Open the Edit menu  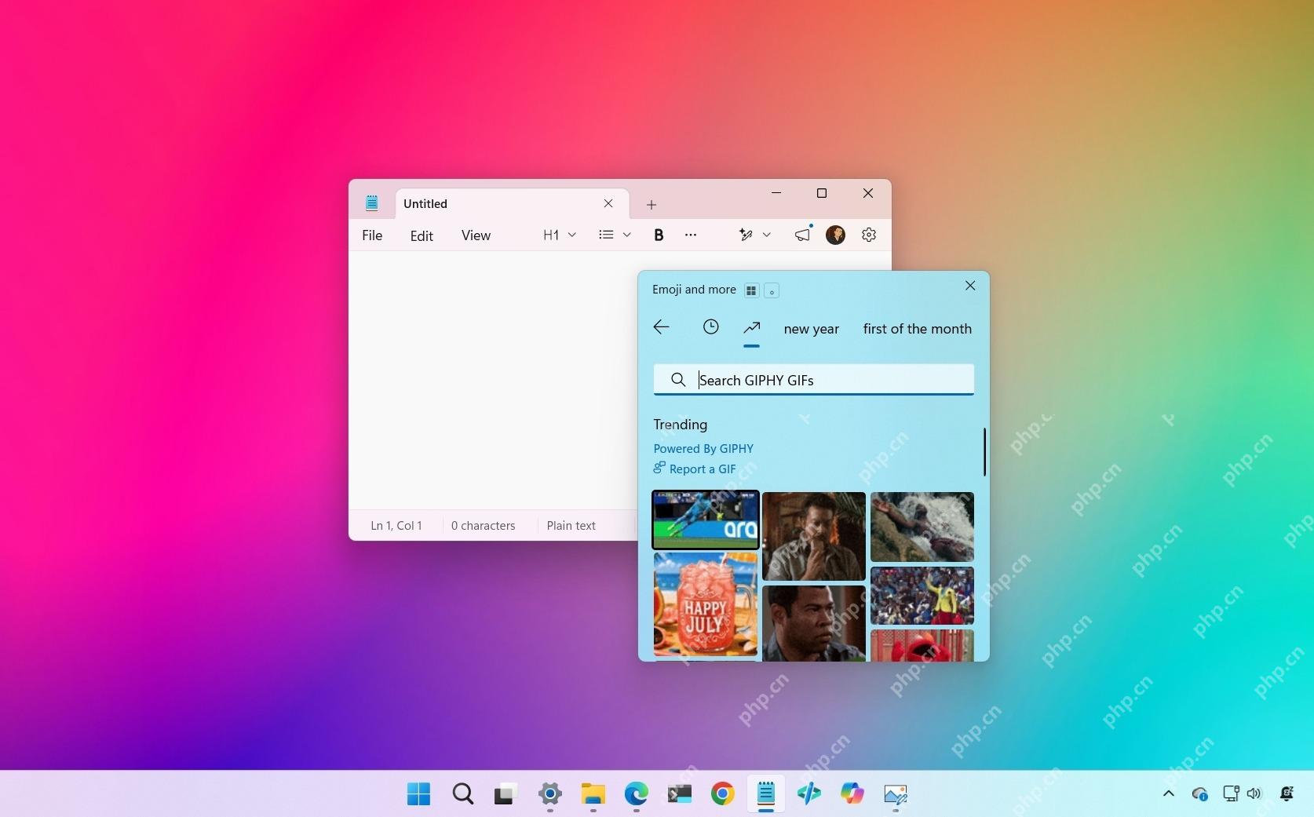(x=422, y=235)
